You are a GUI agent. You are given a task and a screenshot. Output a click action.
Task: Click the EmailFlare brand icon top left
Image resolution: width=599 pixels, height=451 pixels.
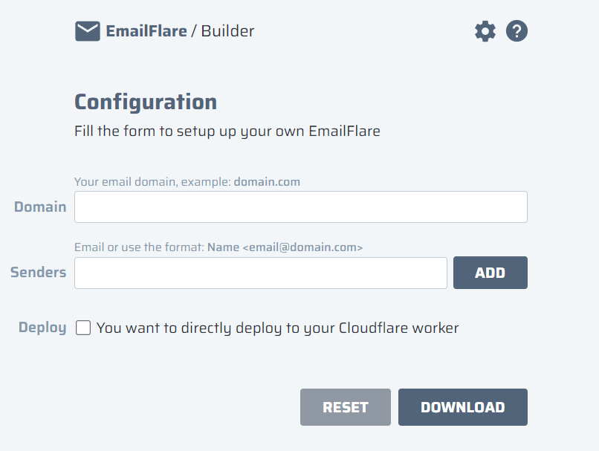tap(87, 31)
